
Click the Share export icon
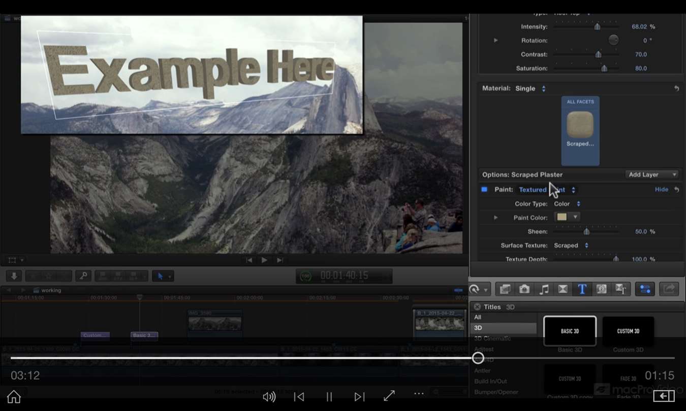(x=669, y=289)
